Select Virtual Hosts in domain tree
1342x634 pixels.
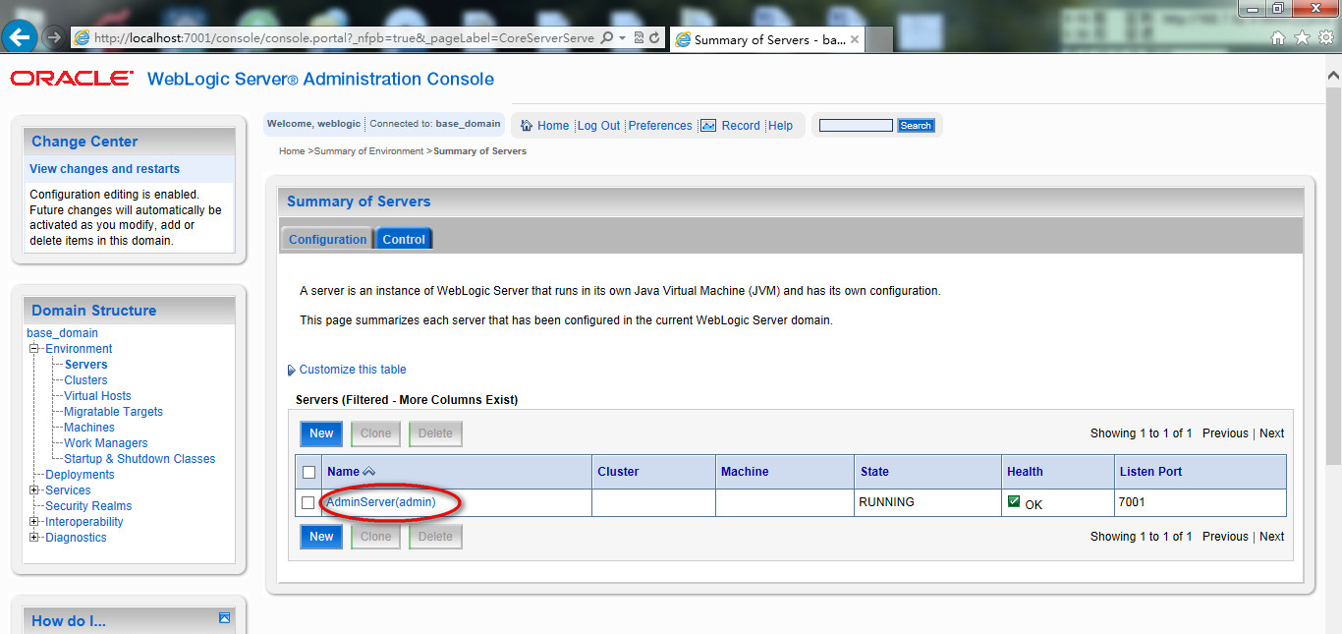[x=97, y=396]
